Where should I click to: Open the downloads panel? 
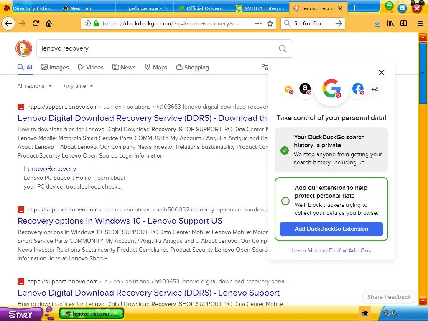[x=377, y=23]
